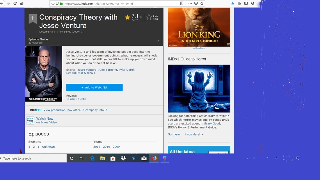Go back with the browser back arrow

point(2,3)
